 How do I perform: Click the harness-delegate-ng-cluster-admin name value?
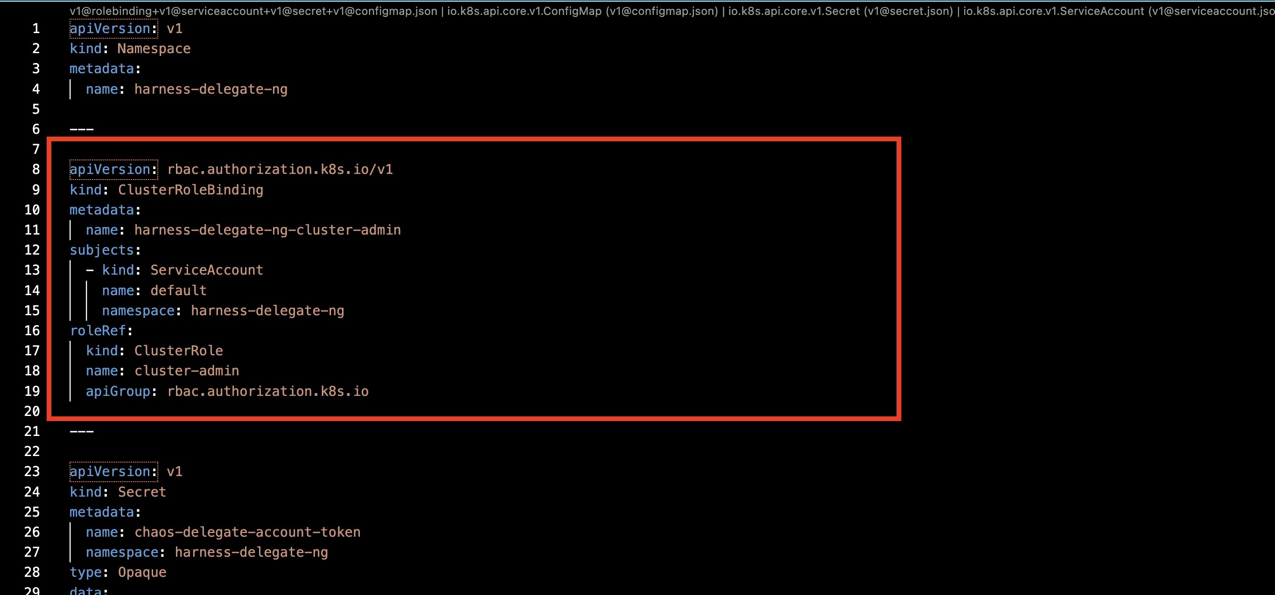click(267, 230)
